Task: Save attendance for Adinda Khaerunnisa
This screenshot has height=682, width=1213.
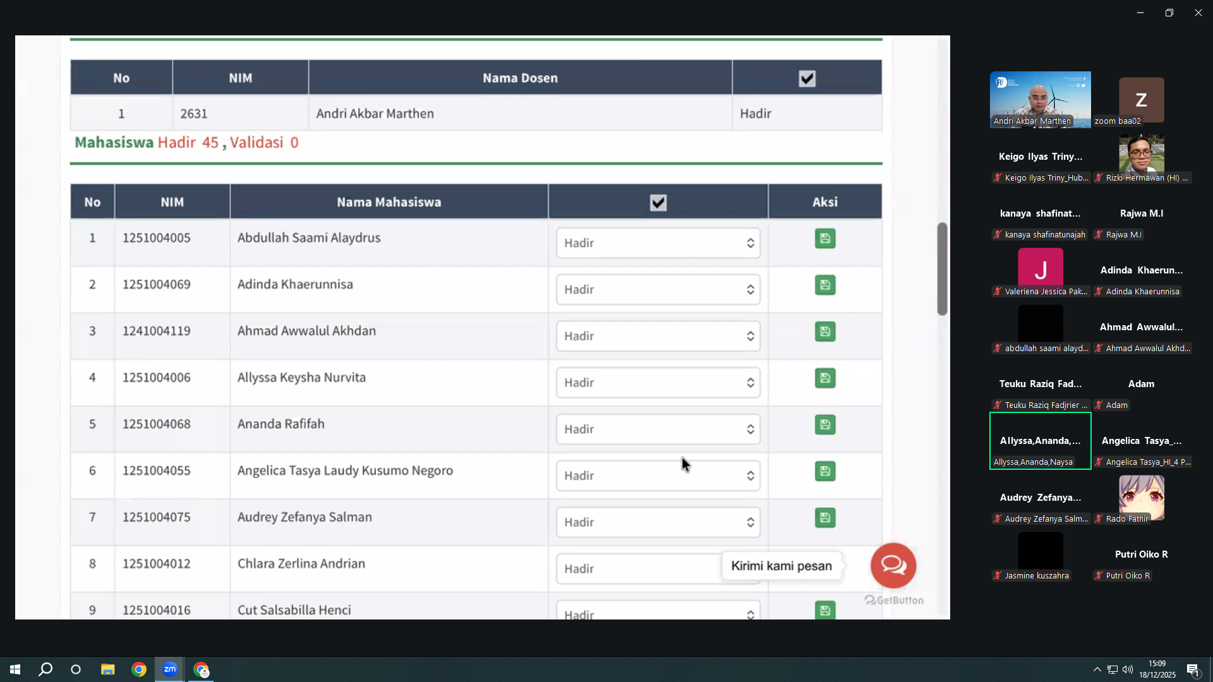Action: [x=825, y=285]
